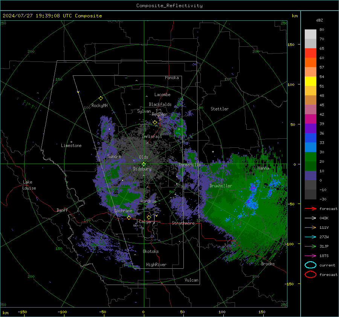This screenshot has height=317, width=339.
Task: Click the yellow diamond marker below Cochrane
Action: 129,218
